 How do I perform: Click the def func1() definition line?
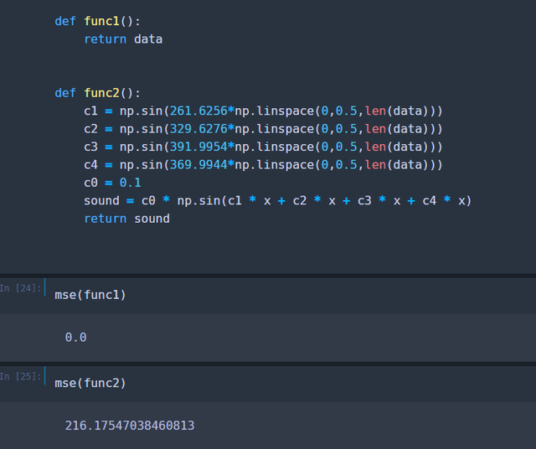tap(97, 21)
